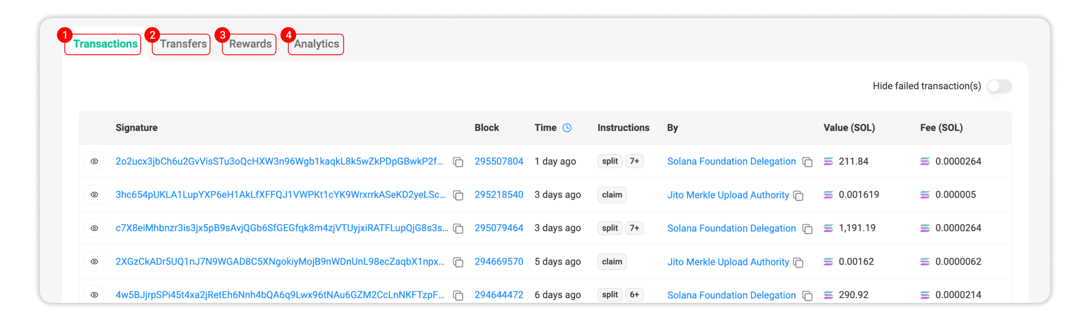
Task: Select the Block column header
Action: 487,128
